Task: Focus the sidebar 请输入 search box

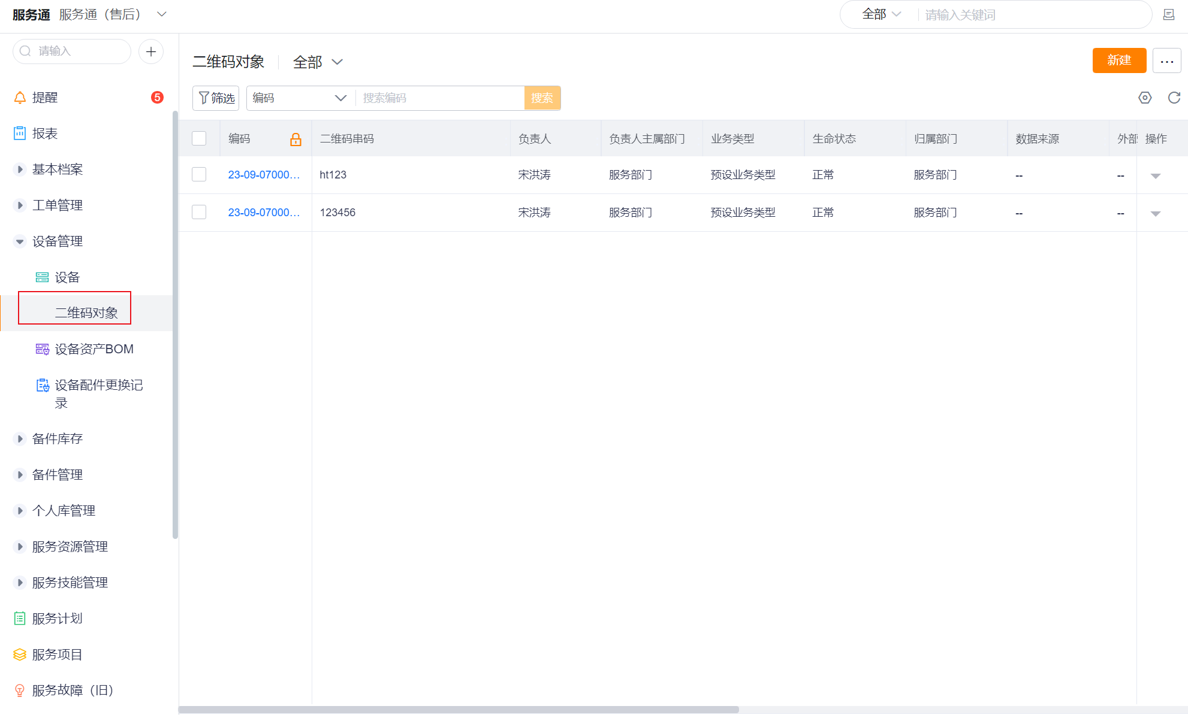Action: tap(72, 51)
